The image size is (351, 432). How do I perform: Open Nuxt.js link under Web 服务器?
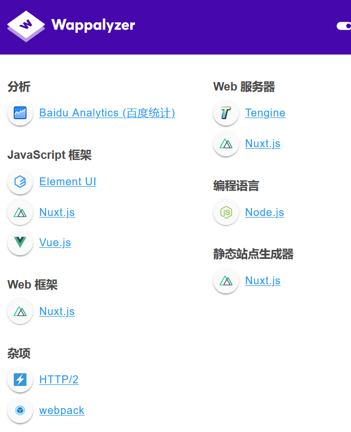pos(263,143)
